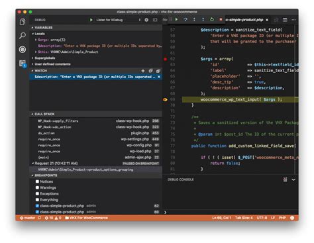Click the breakpoint dot on line 62
This screenshot has height=243, width=314.
[x=166, y=59]
